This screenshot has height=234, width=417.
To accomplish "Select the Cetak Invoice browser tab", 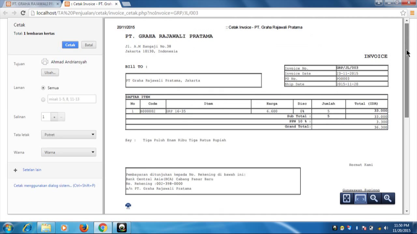I will coord(91,4).
